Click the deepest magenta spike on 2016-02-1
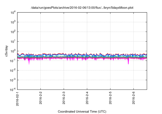162x114 pixels. click(x=29, y=62)
